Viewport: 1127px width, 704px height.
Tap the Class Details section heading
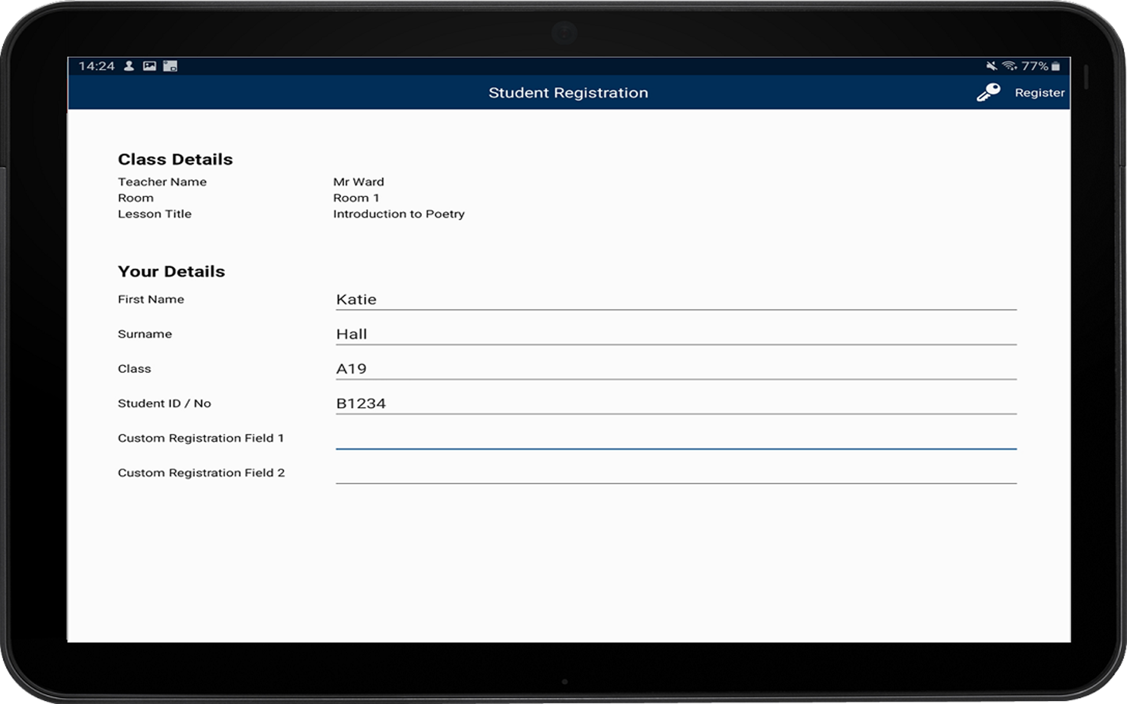pyautogui.click(x=175, y=159)
